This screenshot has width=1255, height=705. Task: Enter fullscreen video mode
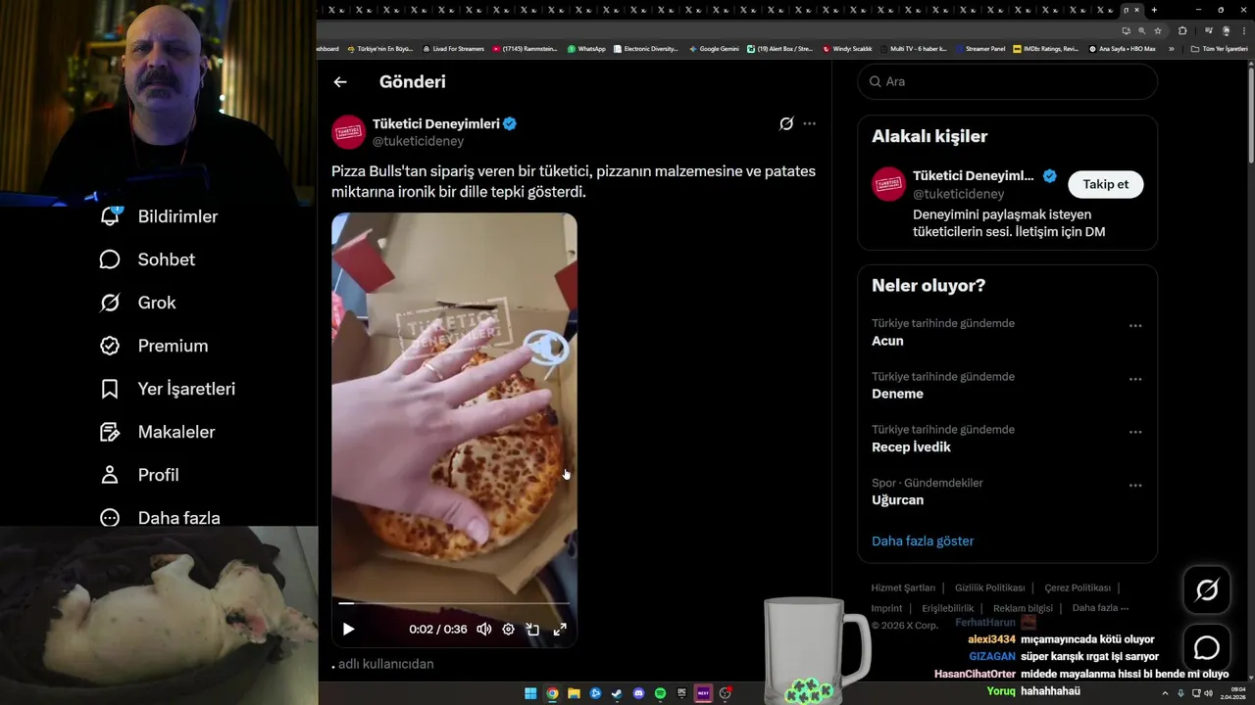coord(560,630)
